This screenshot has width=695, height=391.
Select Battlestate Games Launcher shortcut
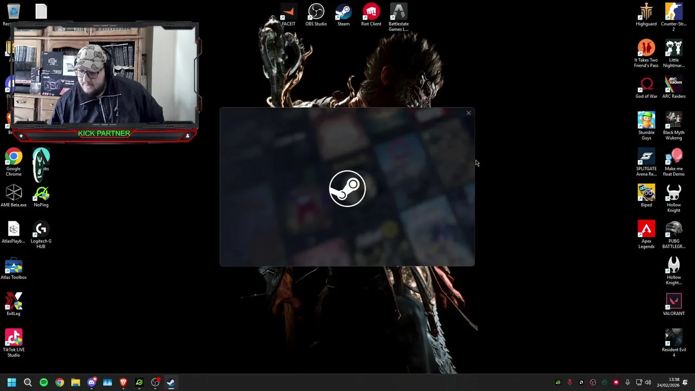click(x=398, y=17)
